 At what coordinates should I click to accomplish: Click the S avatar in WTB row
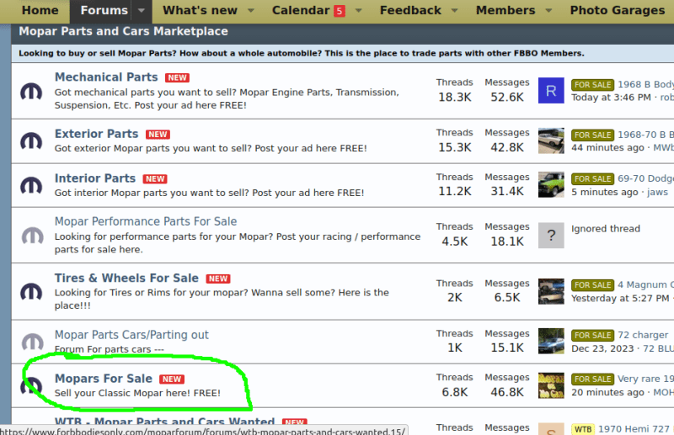tap(551, 429)
